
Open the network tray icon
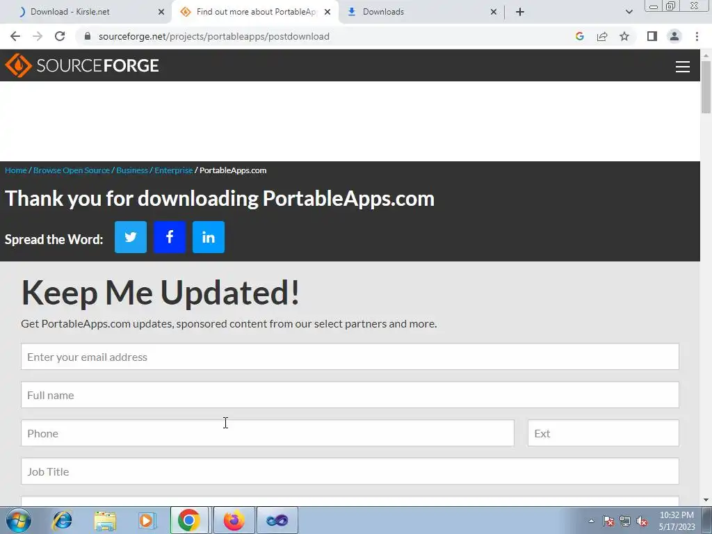point(625,521)
